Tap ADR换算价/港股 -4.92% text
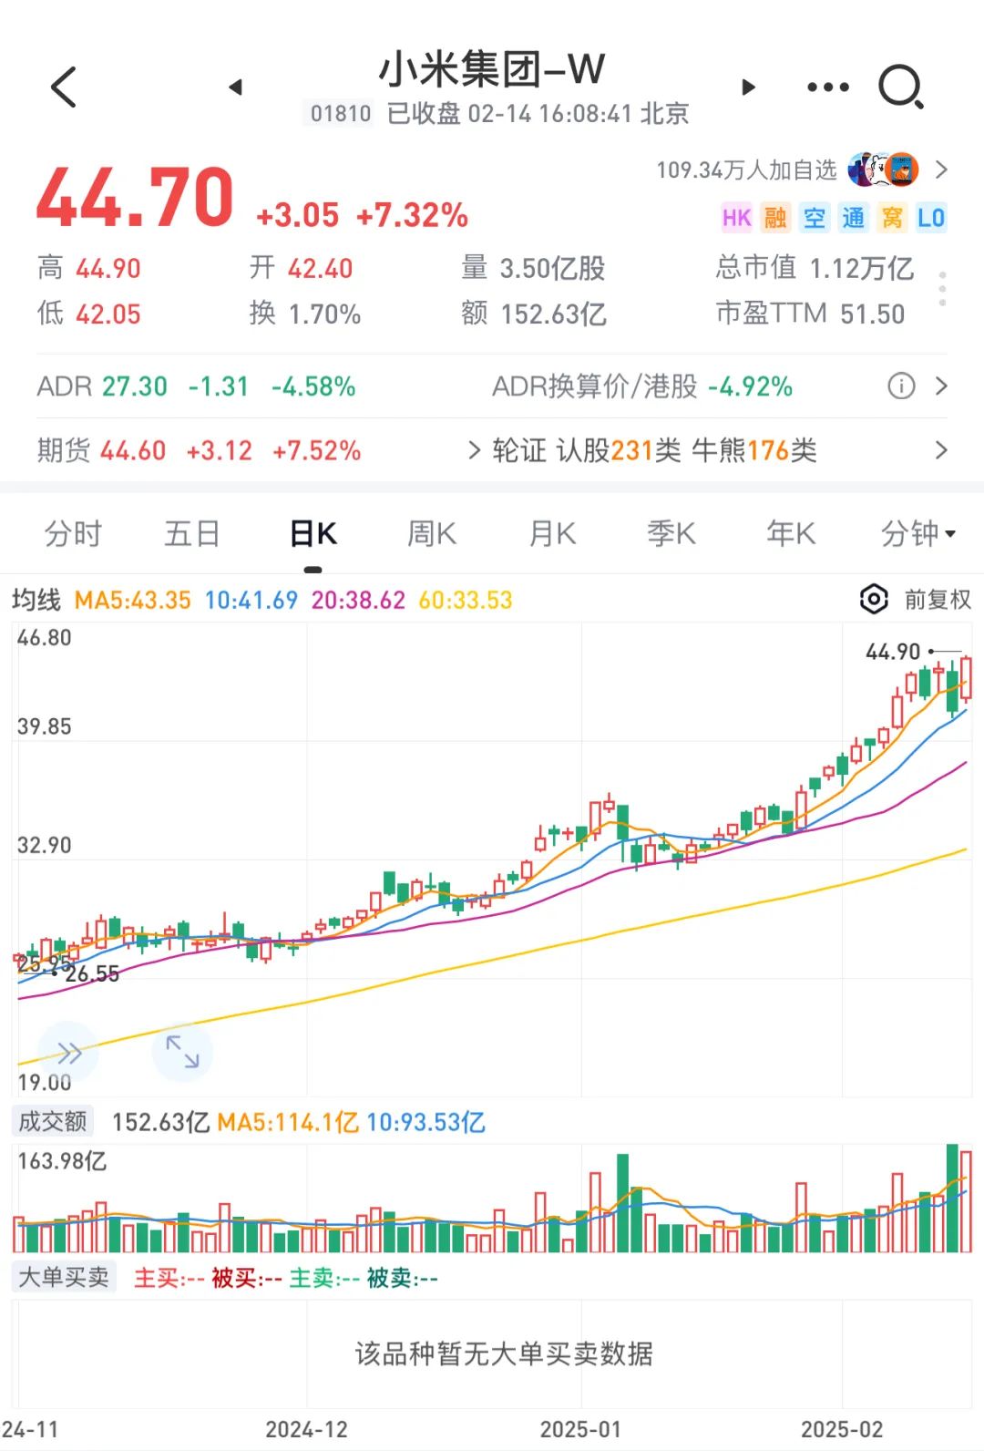This screenshot has height=1451, width=984. (642, 386)
